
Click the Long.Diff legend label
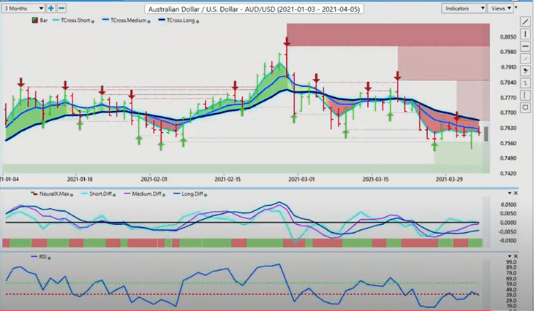pos(192,193)
